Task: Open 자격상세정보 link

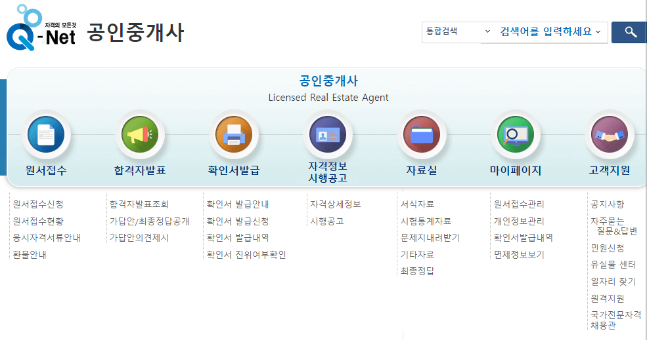Action: [x=336, y=204]
